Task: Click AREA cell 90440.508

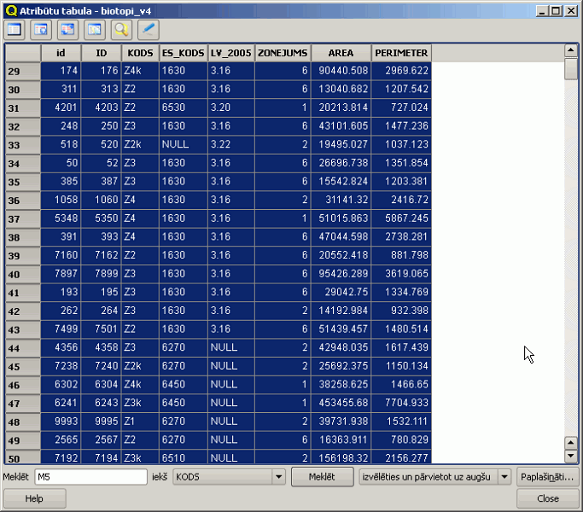Action: click(341, 71)
